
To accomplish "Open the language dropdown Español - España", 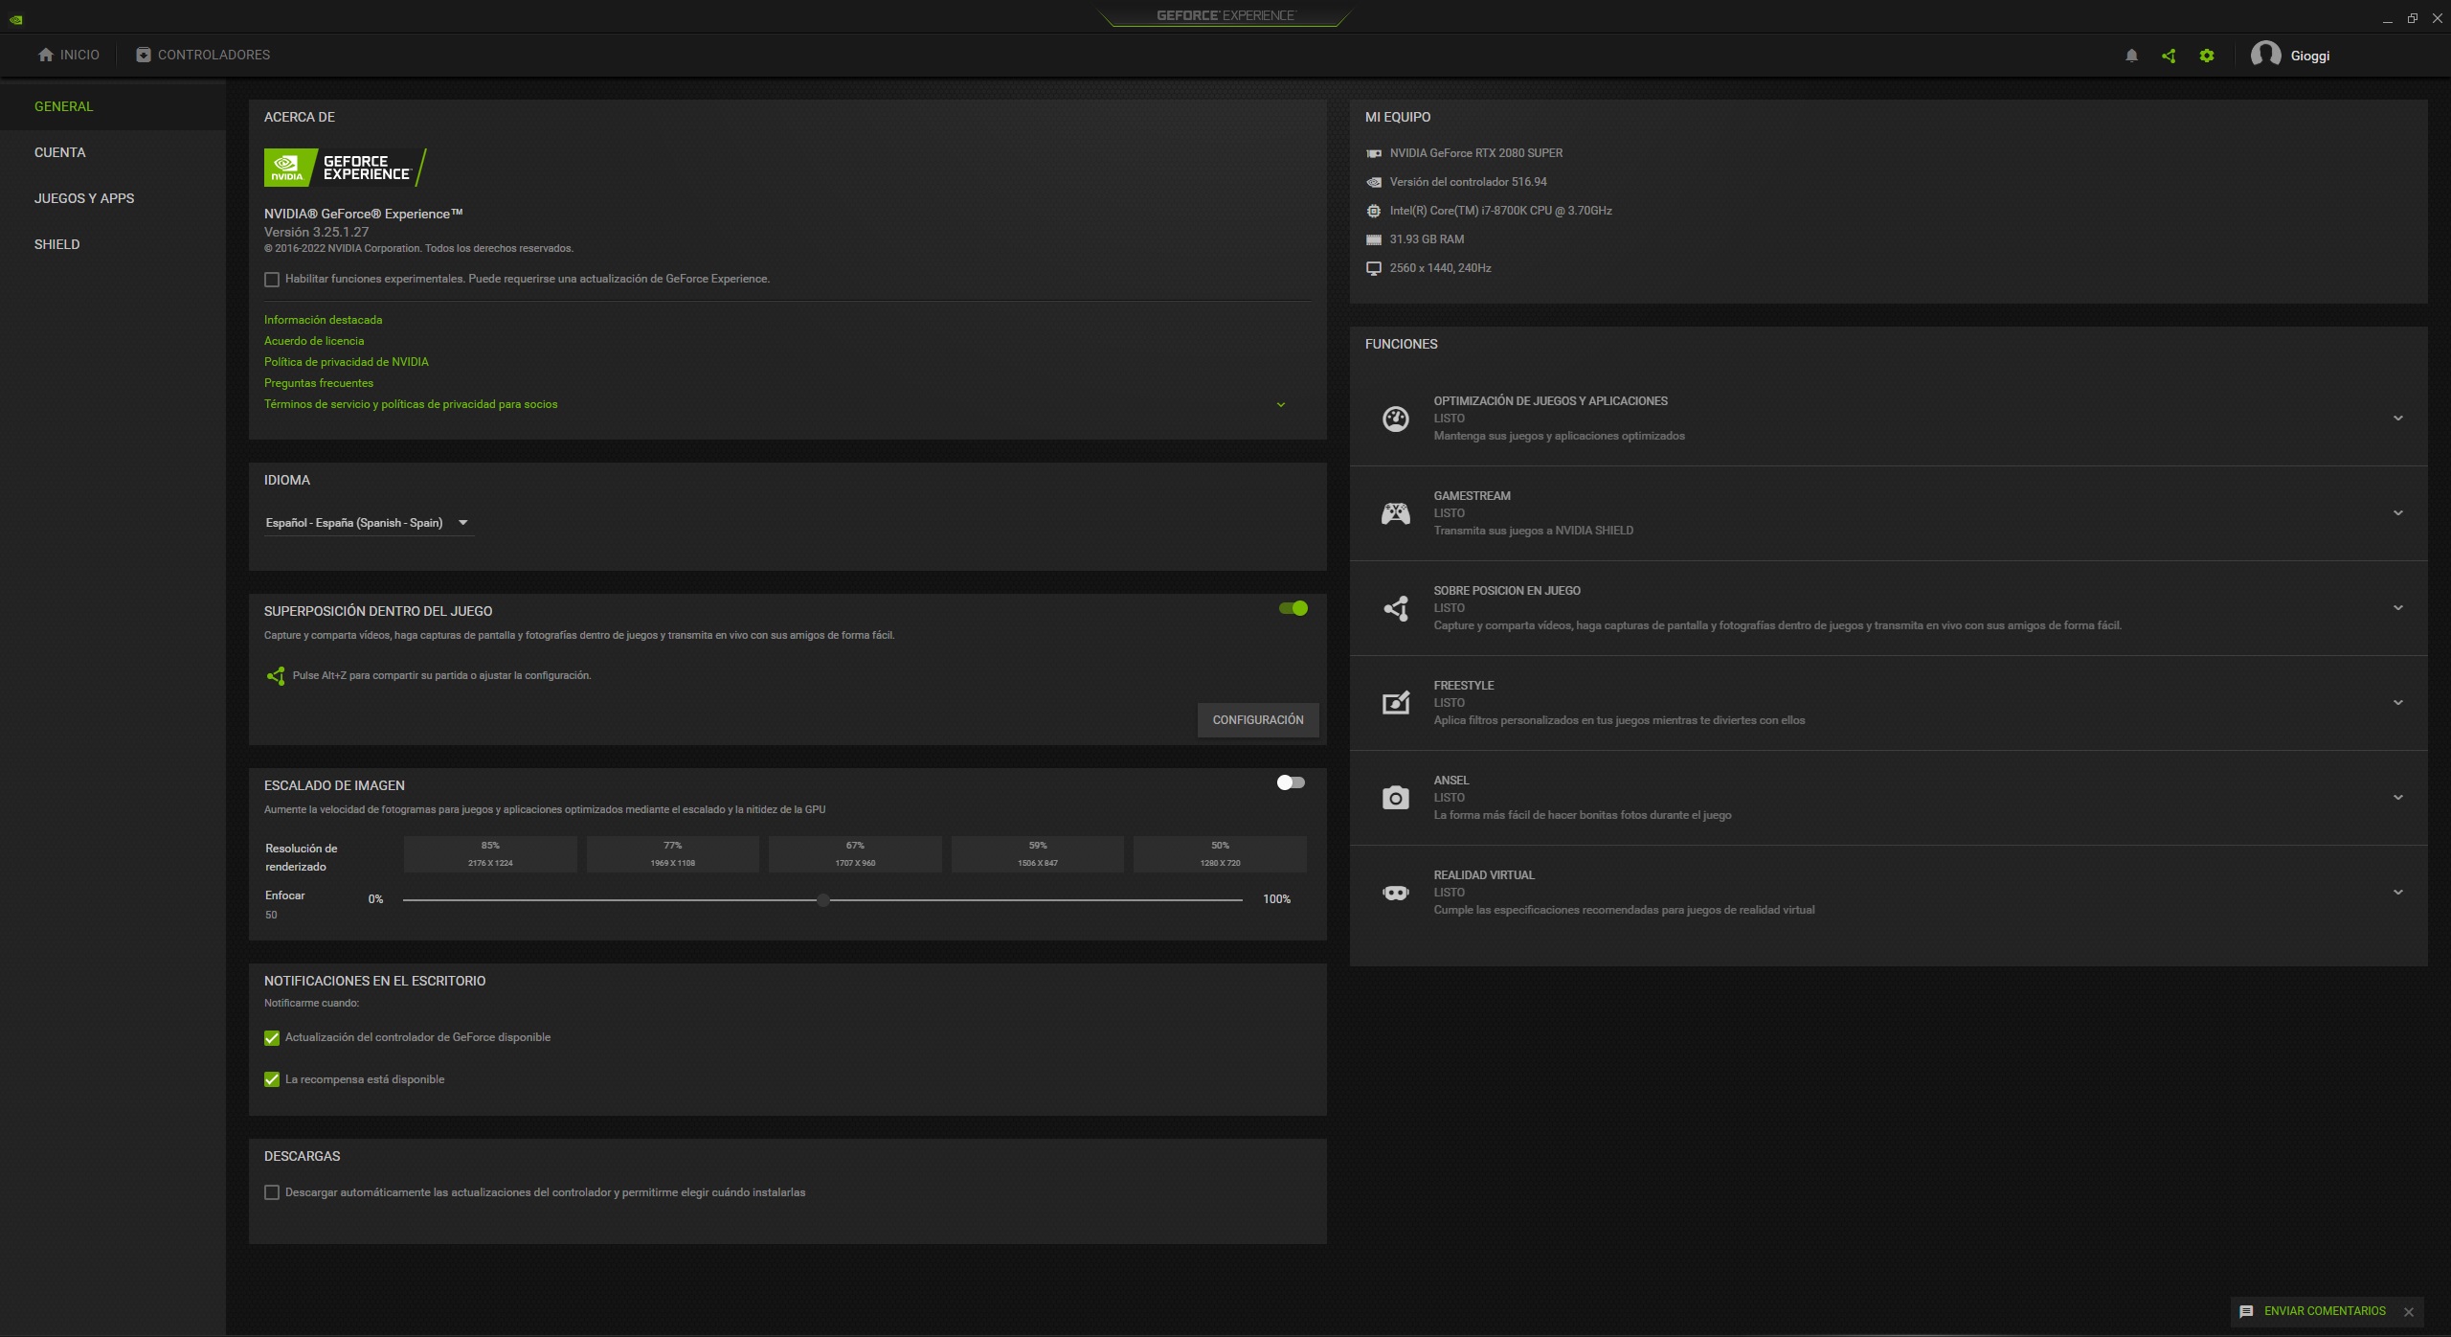I will click(x=369, y=523).
